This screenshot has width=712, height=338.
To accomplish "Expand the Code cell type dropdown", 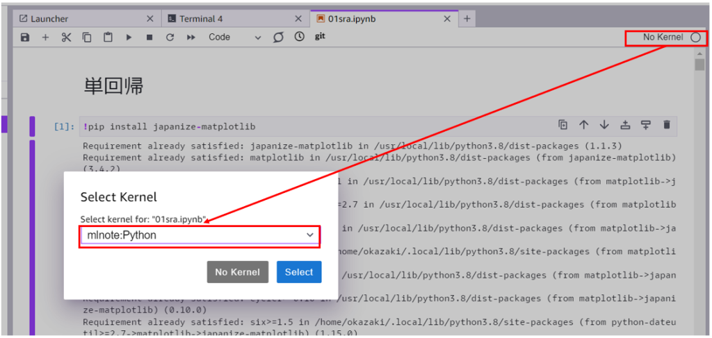I will pos(235,37).
